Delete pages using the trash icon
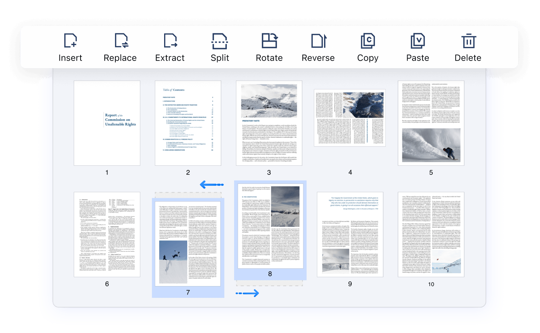540x333 pixels. point(468,41)
